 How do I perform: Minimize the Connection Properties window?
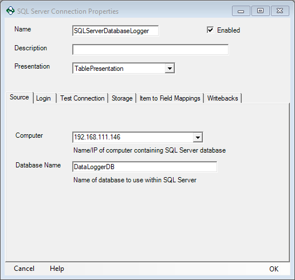click(x=241, y=11)
